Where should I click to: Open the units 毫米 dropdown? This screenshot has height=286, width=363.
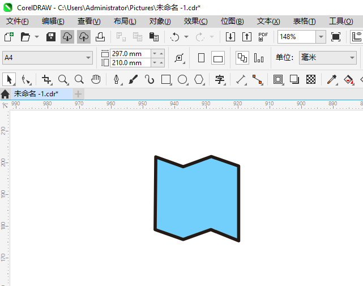tap(327, 58)
